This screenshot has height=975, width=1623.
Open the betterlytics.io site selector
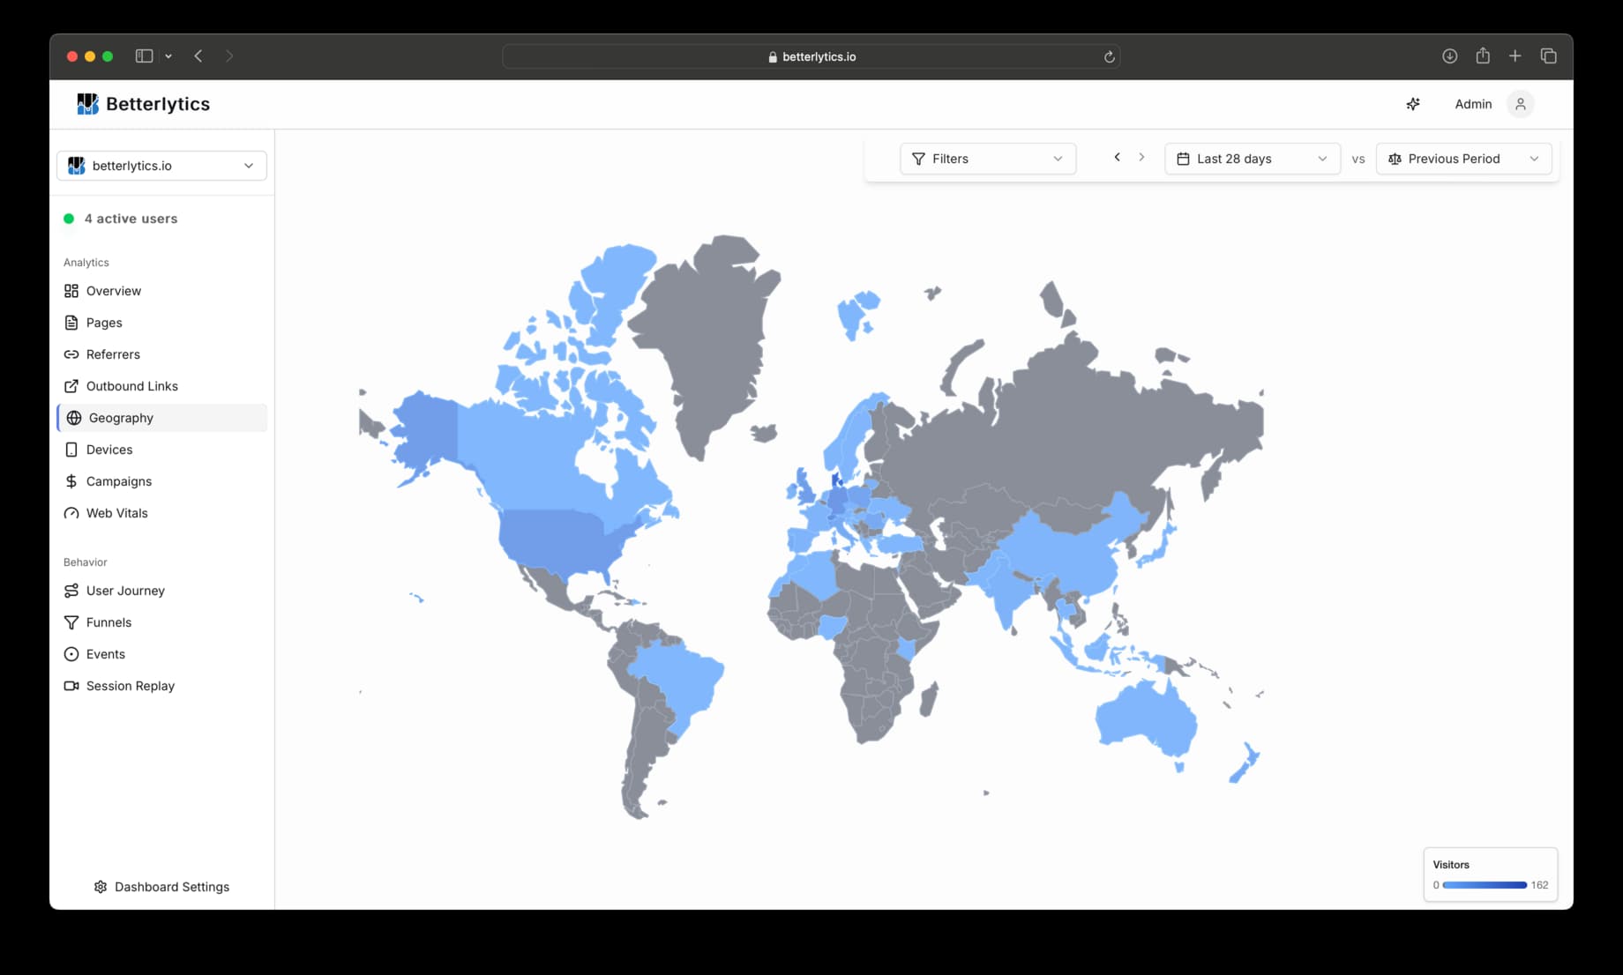click(x=161, y=165)
